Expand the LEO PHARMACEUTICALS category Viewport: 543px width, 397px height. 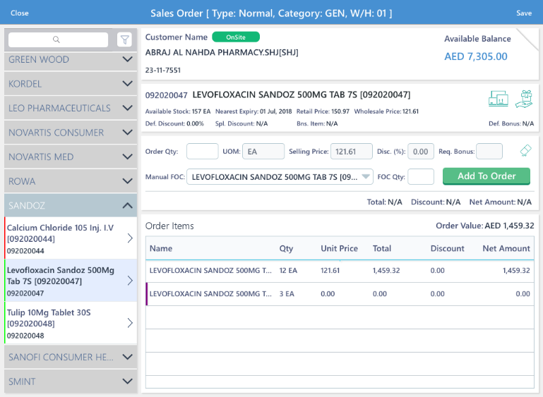pyautogui.click(x=71, y=108)
